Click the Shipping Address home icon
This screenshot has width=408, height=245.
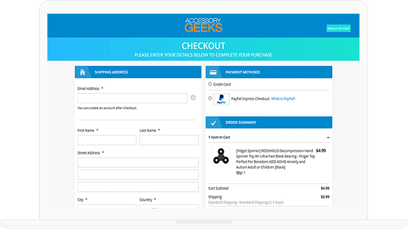(x=83, y=72)
